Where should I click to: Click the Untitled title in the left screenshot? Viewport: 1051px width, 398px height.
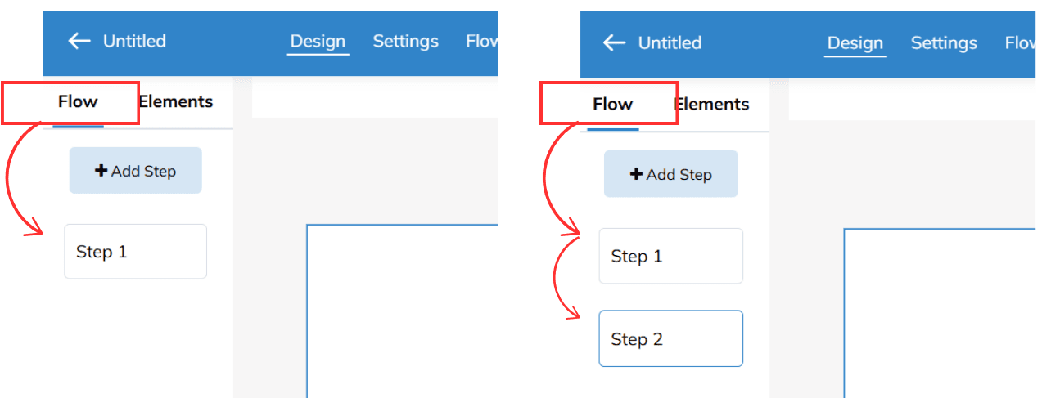(x=134, y=41)
